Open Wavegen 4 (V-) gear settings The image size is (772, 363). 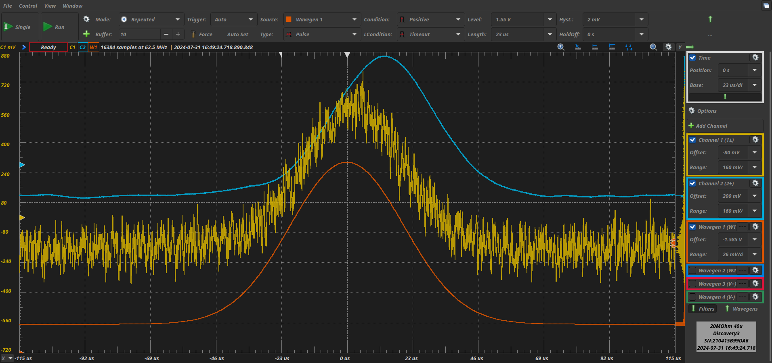click(x=755, y=297)
